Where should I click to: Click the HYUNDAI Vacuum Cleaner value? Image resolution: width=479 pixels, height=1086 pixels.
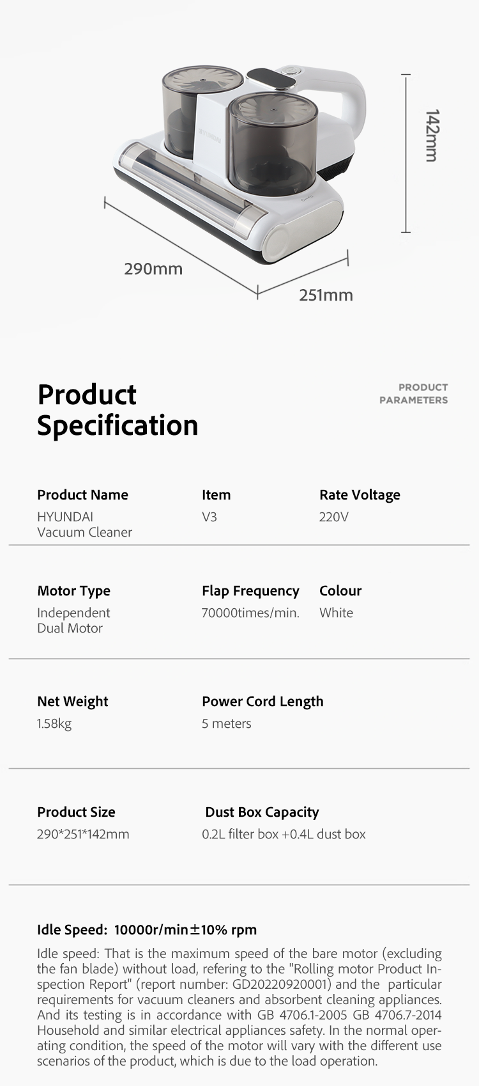coord(84,524)
